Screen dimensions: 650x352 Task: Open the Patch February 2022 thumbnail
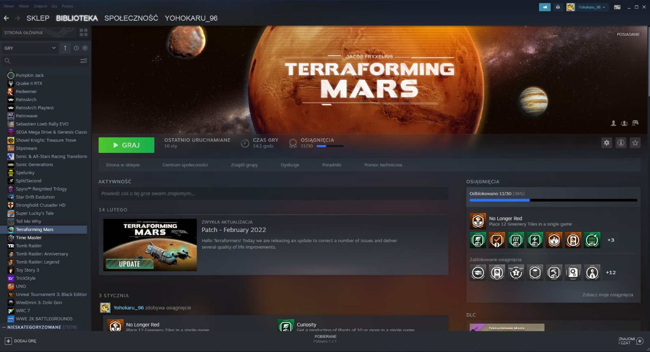tap(150, 245)
